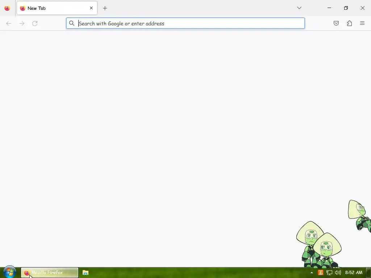Minimize the Firefox window
This screenshot has width=371, height=278.
329,8
